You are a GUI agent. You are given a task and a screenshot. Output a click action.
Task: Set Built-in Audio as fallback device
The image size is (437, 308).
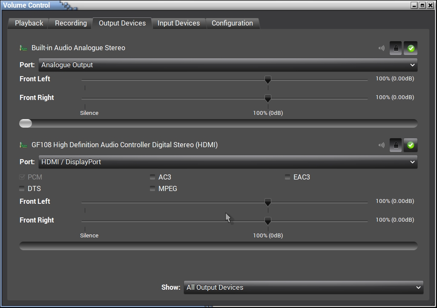click(411, 48)
